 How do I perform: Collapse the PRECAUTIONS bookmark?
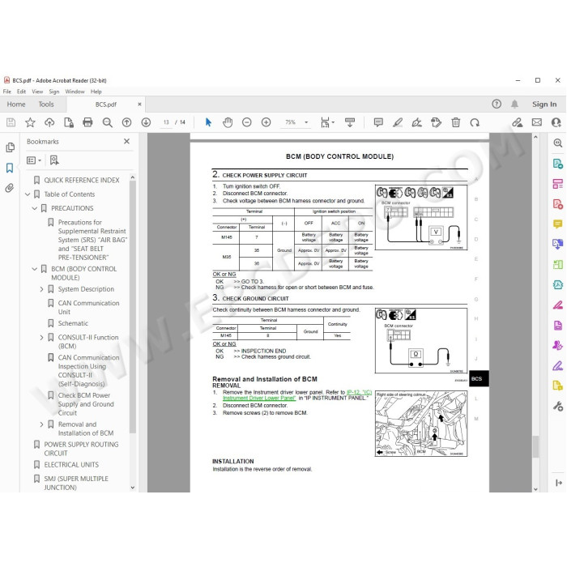click(34, 209)
